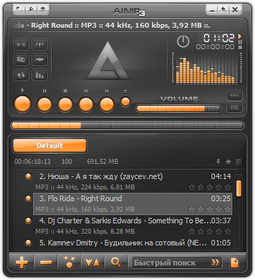Rate Нюша track five stars

227,187
